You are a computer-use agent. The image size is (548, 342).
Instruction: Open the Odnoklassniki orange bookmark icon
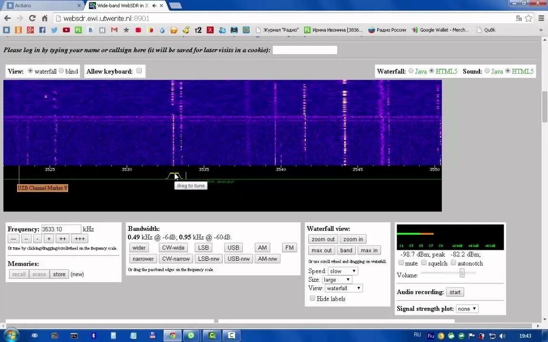click(x=19, y=30)
